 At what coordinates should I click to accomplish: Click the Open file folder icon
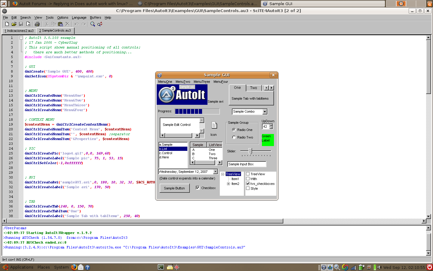14,24
